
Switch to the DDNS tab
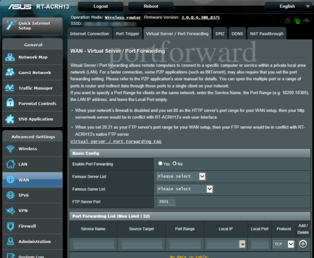(237, 34)
